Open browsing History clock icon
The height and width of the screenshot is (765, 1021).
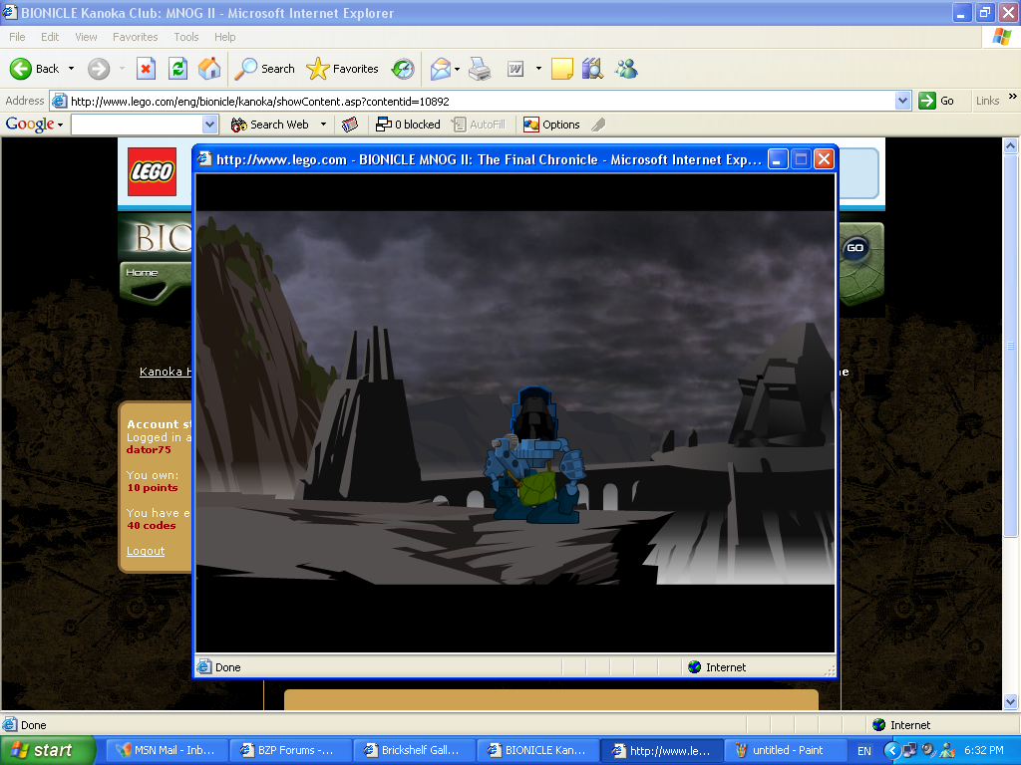(403, 69)
